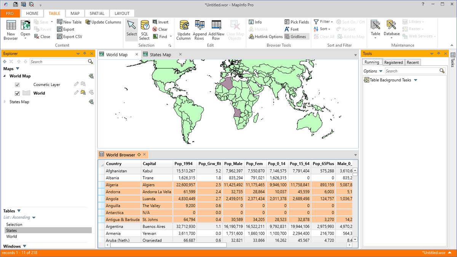
Task: Switch to the States Map tab
Action: [160, 55]
